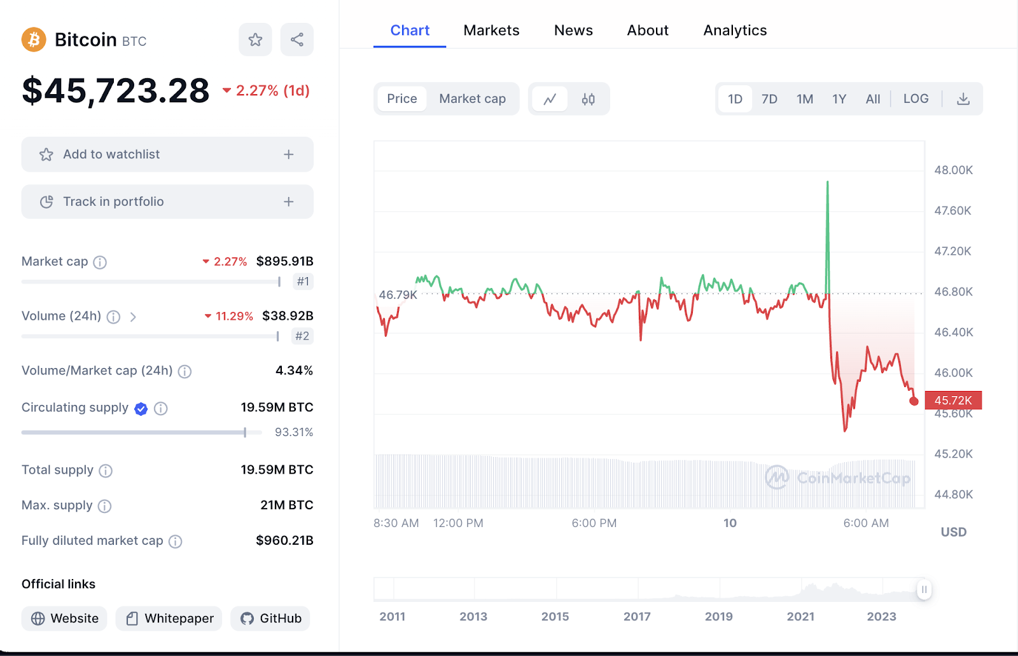Click the timeline range slider handle

tap(924, 589)
